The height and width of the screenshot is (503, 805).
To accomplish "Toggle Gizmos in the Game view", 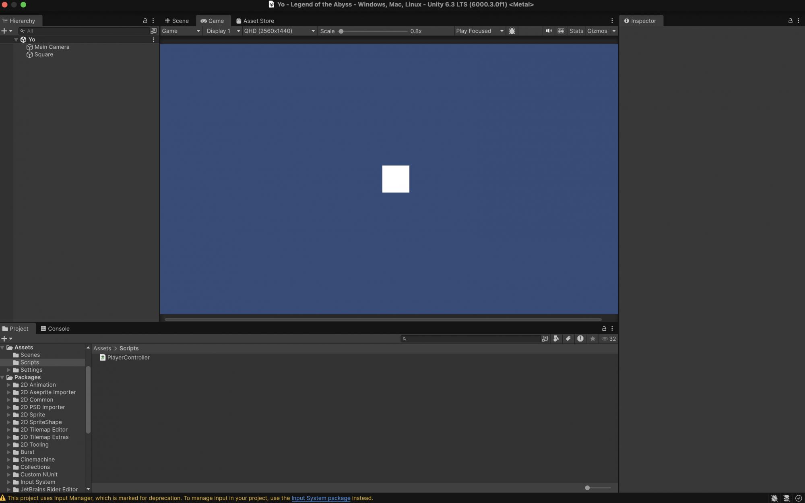I will [597, 31].
